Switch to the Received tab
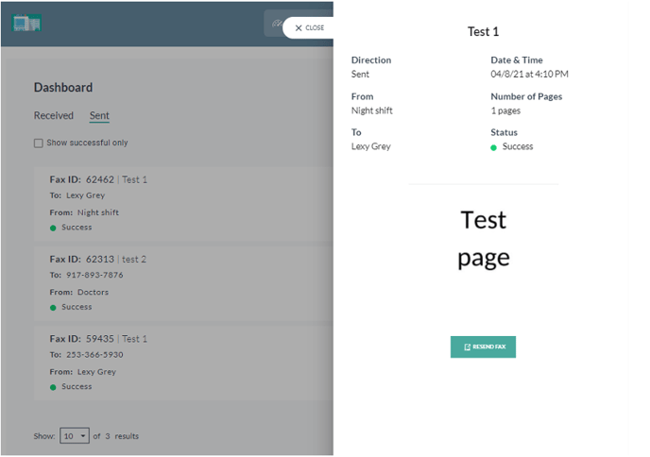 point(54,116)
